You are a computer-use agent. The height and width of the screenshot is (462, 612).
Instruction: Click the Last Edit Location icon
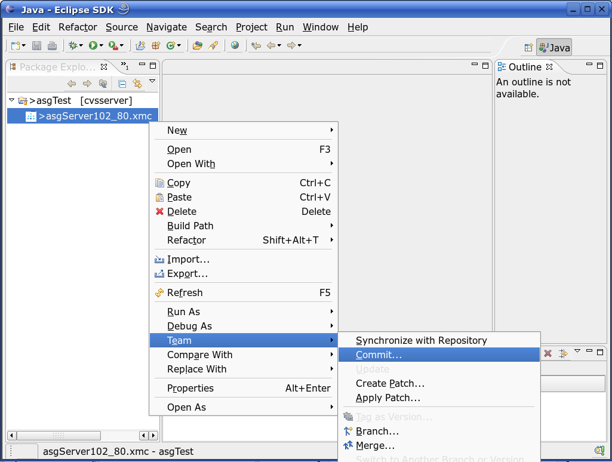click(256, 45)
